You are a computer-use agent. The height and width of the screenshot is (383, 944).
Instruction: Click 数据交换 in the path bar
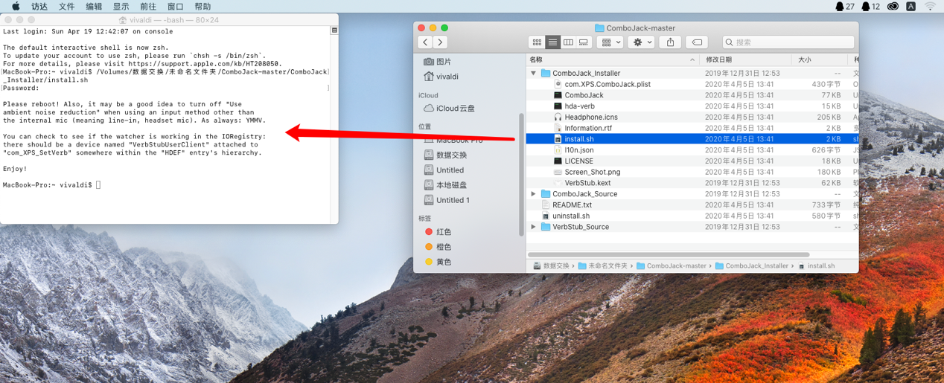click(552, 265)
